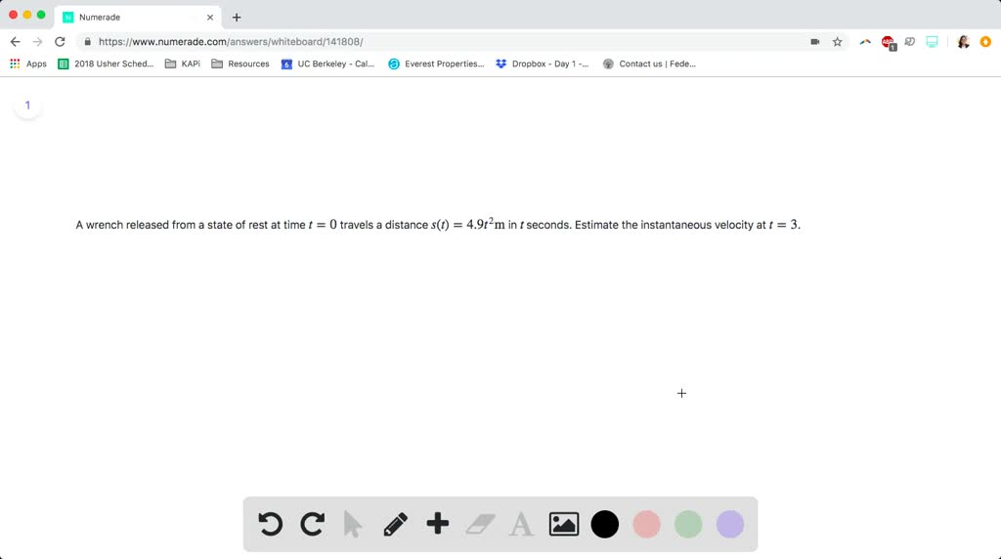The image size is (1001, 559).
Task: Click the colorful arc extension icon
Action: point(865,41)
